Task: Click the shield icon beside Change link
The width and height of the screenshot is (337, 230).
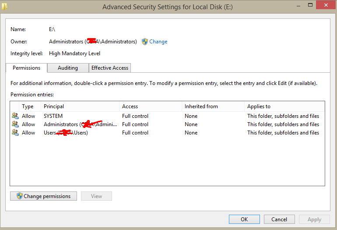Action: 145,42
